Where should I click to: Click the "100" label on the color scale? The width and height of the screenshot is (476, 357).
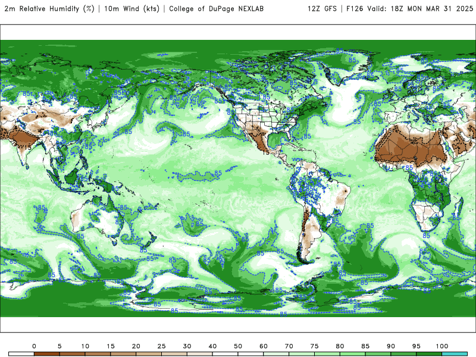tap(442, 346)
